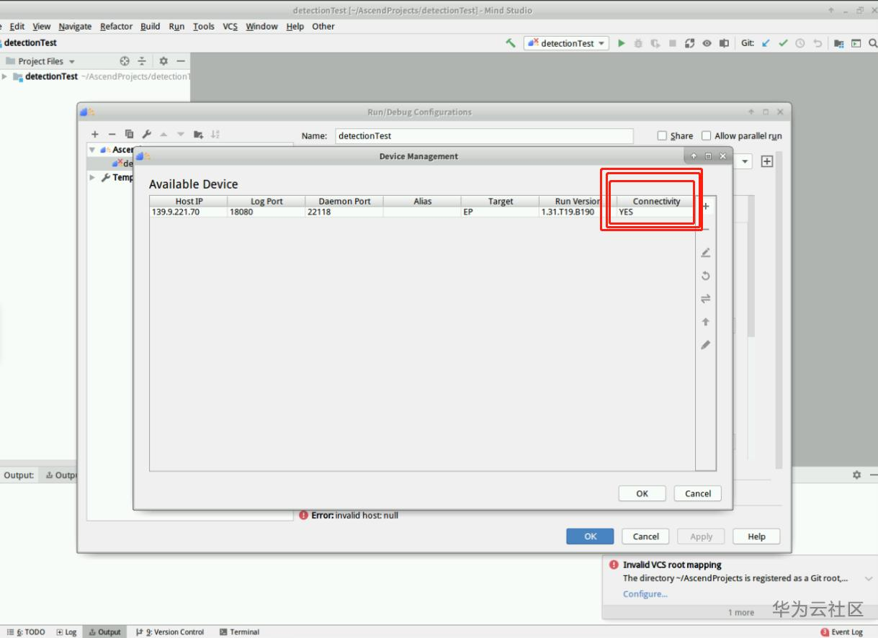Click the Debug bug icon in toolbar
This screenshot has width=878, height=638.
click(638, 43)
